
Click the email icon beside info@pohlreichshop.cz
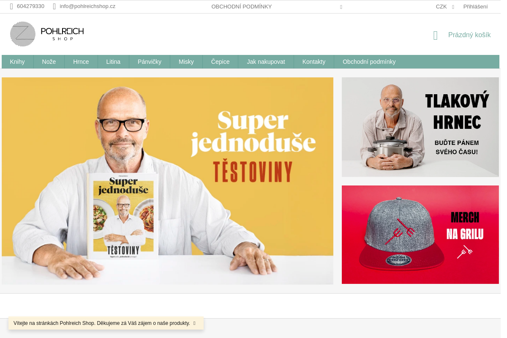point(55,6)
